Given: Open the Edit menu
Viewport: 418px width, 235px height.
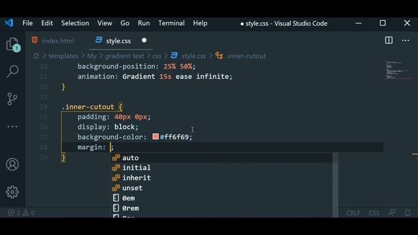Looking at the screenshot, I should [x=47, y=23].
